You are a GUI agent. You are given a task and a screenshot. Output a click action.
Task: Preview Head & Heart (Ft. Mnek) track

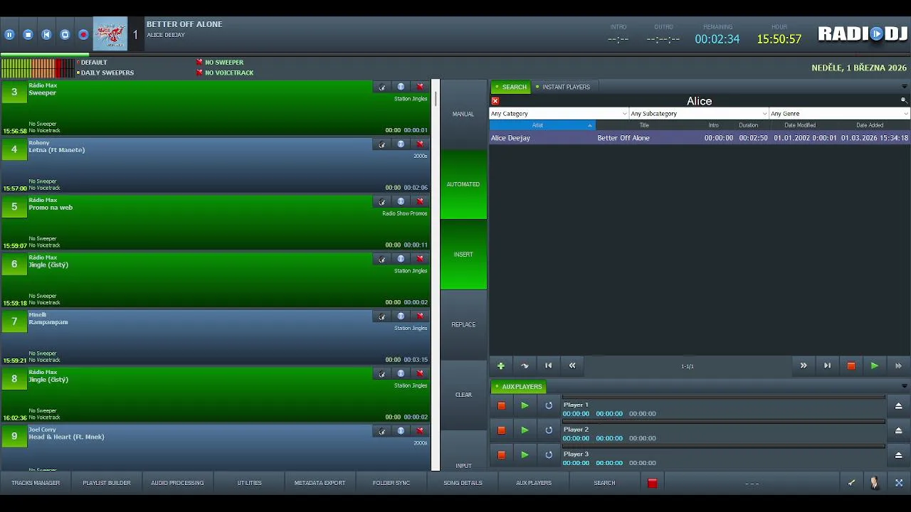pyautogui.click(x=382, y=431)
